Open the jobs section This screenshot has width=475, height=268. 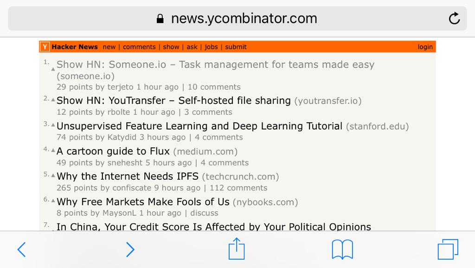[211, 47]
